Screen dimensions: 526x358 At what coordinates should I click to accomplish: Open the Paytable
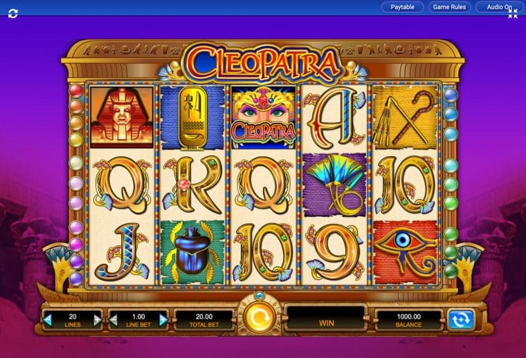(403, 7)
